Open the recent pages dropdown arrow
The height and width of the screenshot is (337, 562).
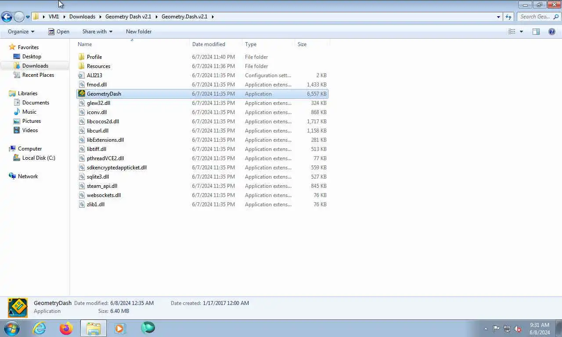[28, 17]
